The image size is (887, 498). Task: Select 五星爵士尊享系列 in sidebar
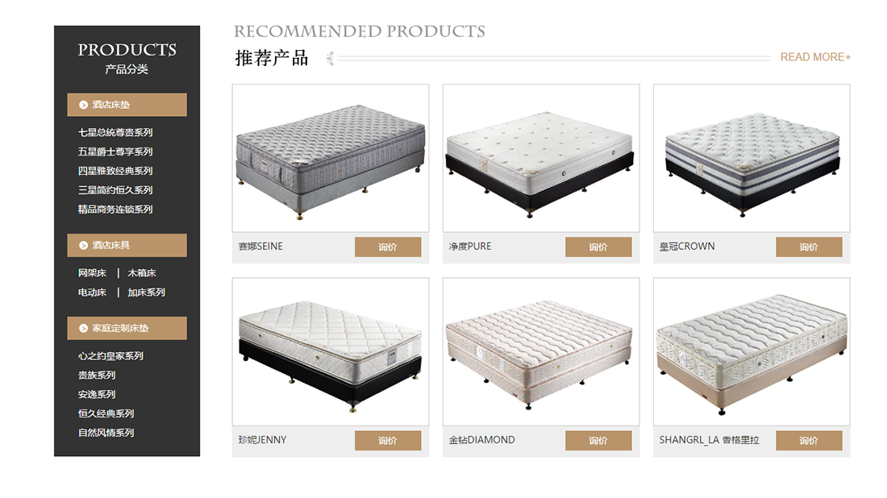click(x=115, y=151)
